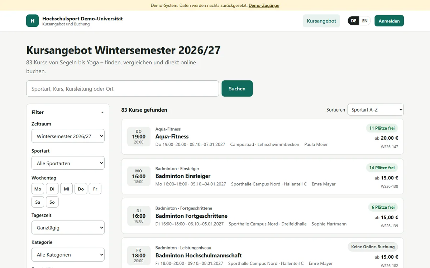430x268 pixels.
Task: Click course number WS26-139
Action: (389, 226)
